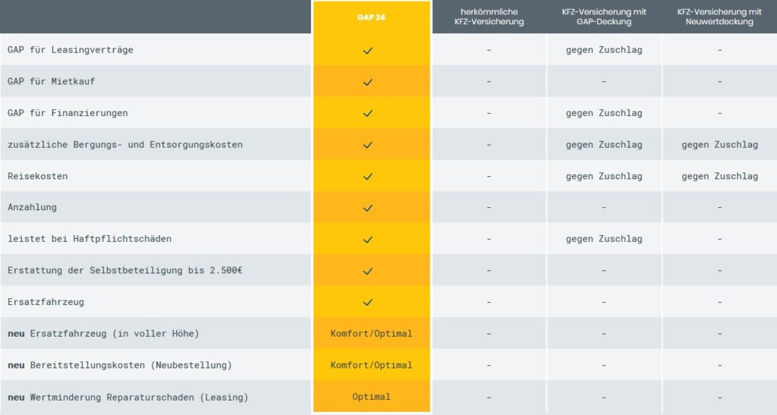This screenshot has width=777, height=415.
Task: Click the Anzahlung row checkmark
Action: [368, 208]
